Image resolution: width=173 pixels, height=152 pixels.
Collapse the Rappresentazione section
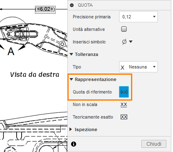point(71,79)
